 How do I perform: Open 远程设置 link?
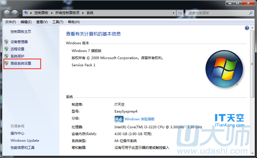[17, 49]
